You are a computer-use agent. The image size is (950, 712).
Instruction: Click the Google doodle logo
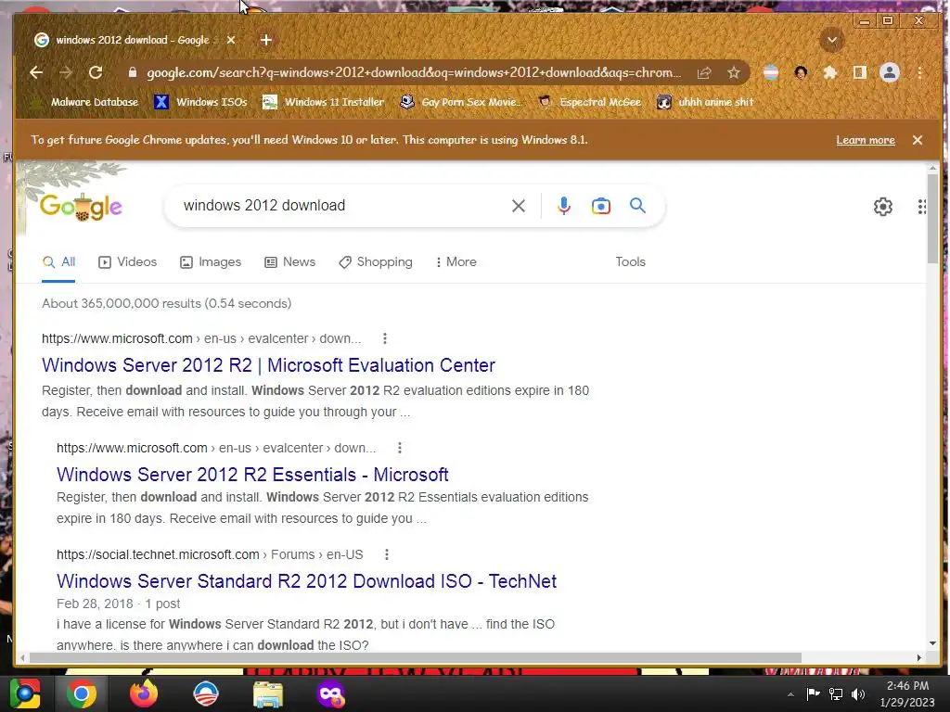tap(81, 207)
